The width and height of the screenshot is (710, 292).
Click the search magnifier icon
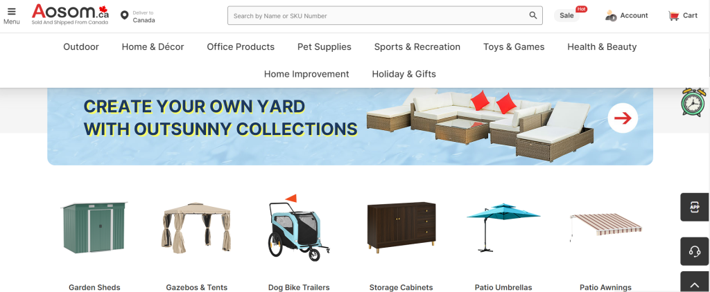(533, 15)
